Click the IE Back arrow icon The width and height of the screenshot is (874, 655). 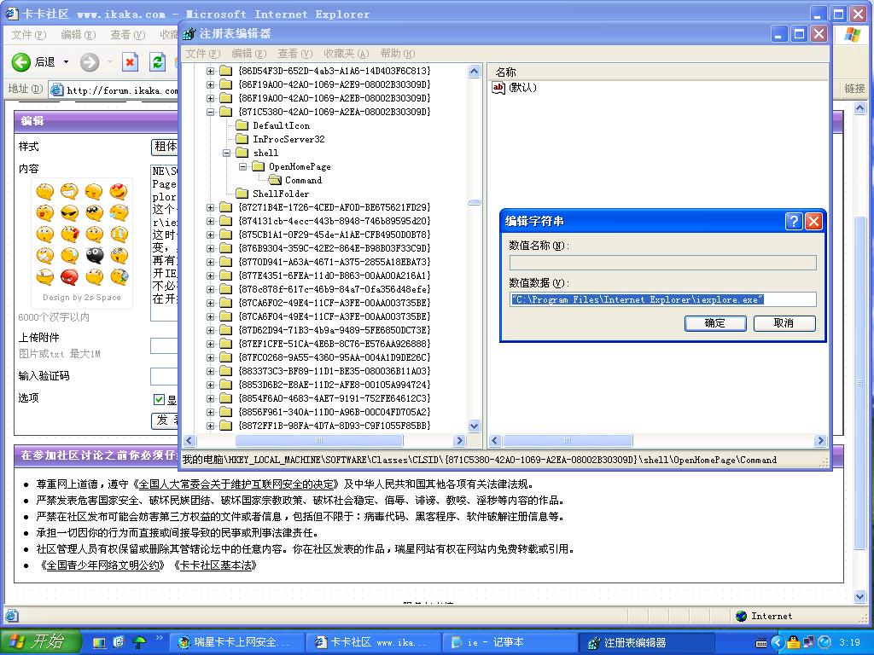click(21, 61)
